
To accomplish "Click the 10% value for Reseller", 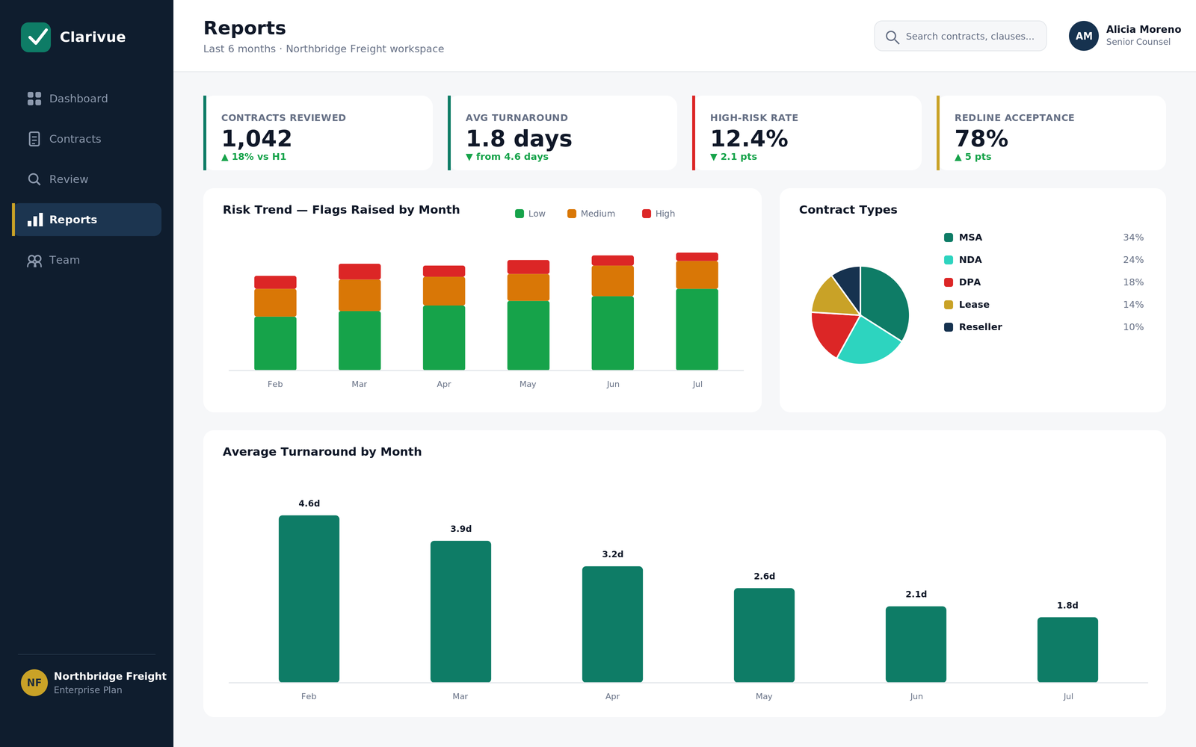I will [x=1133, y=327].
